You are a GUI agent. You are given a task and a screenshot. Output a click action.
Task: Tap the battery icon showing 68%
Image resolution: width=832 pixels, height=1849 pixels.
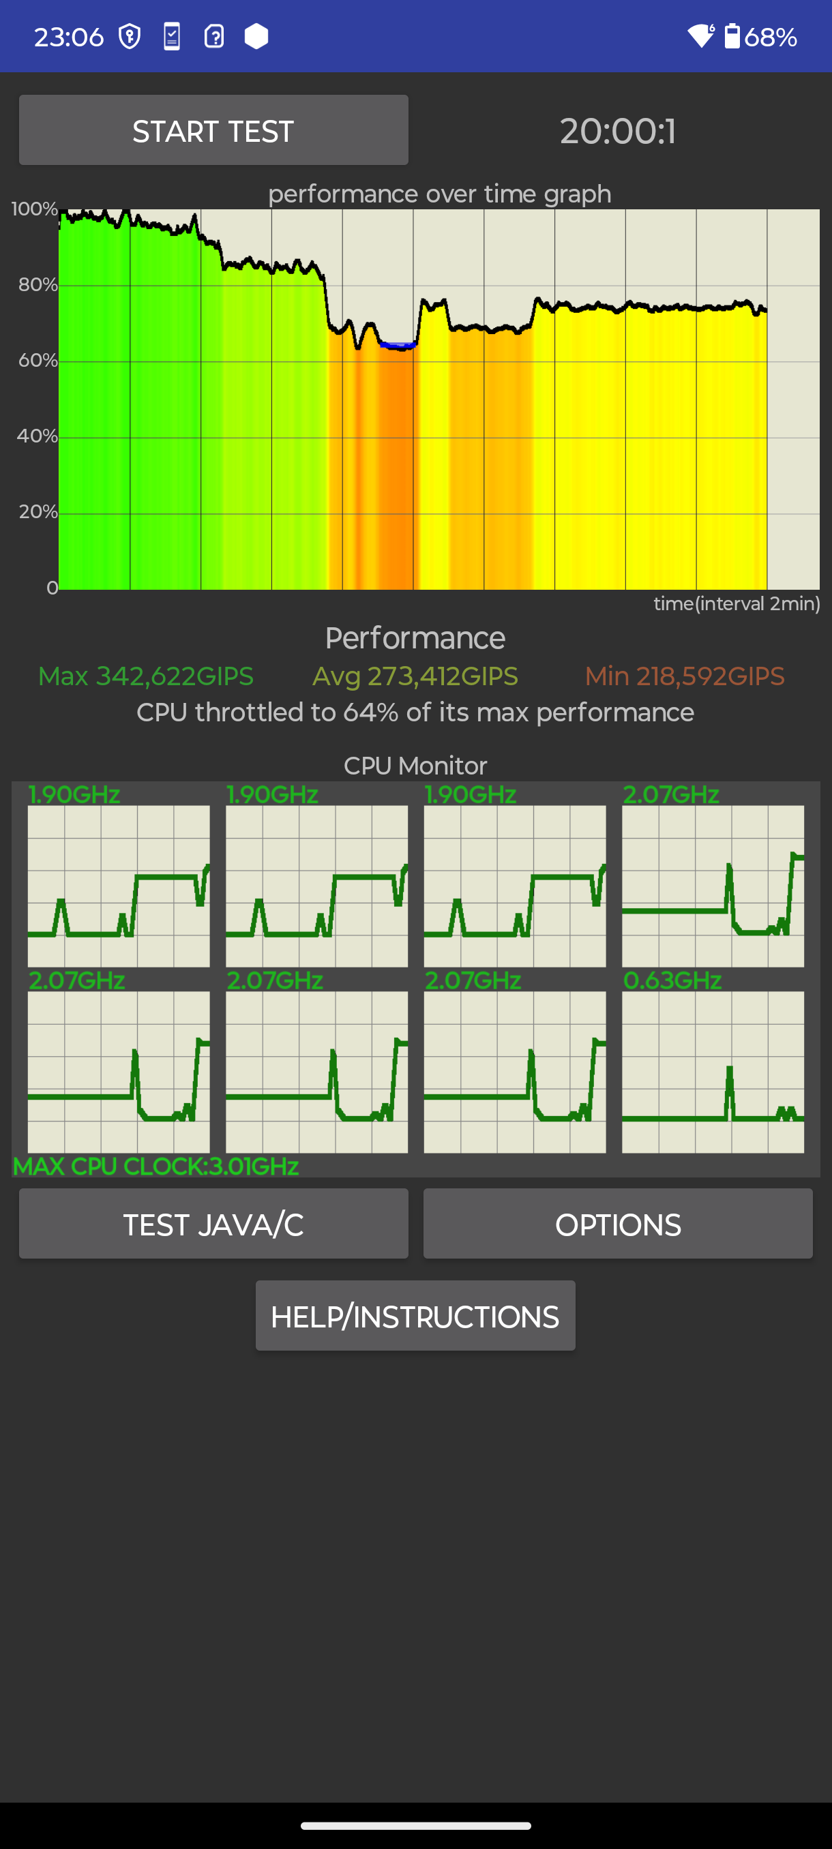[x=732, y=36]
